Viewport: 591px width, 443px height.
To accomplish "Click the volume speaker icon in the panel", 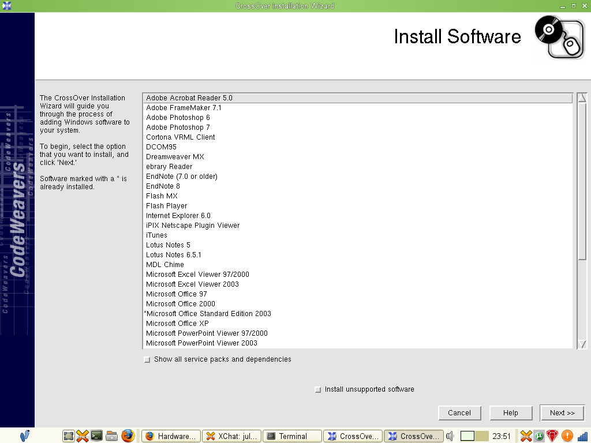I will tap(450, 436).
